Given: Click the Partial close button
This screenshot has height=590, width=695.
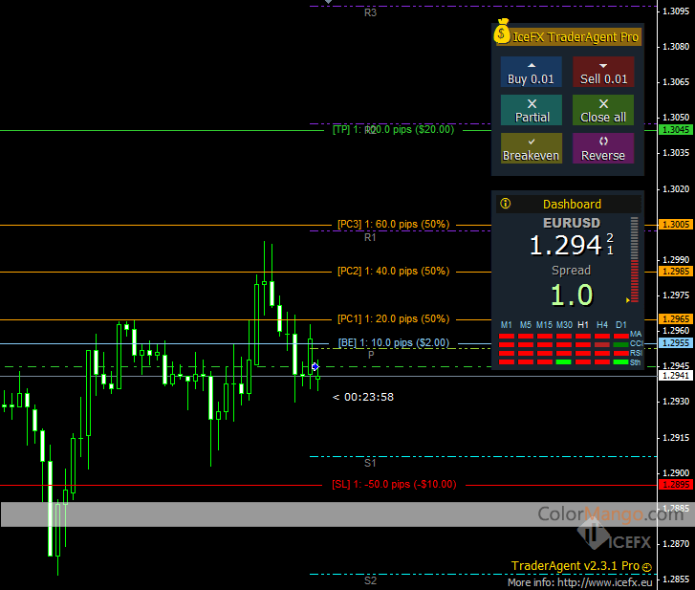Looking at the screenshot, I should (x=532, y=110).
